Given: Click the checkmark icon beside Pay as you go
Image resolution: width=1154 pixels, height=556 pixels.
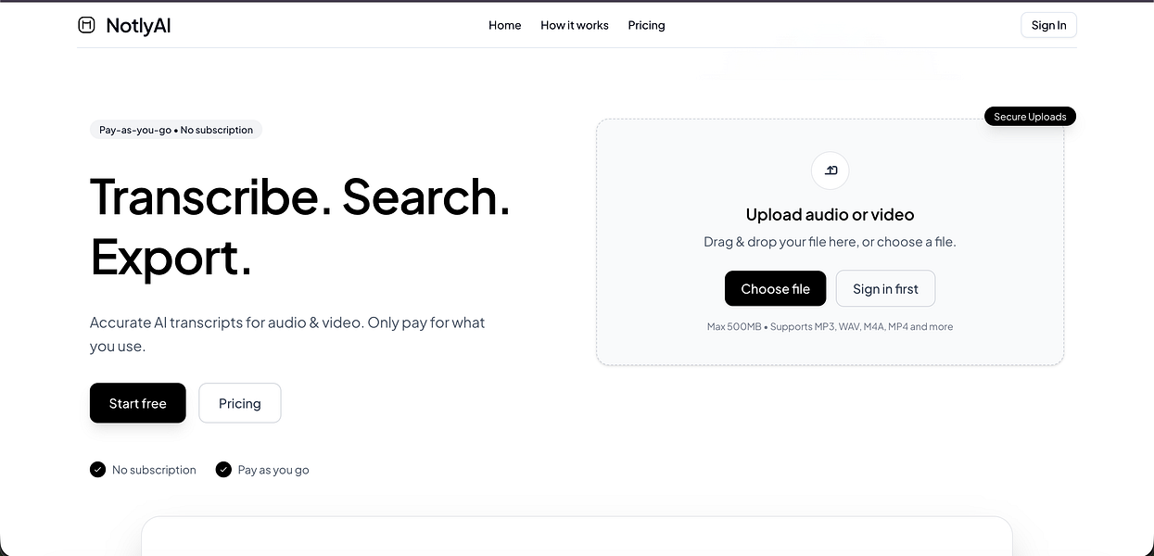Looking at the screenshot, I should click(223, 470).
